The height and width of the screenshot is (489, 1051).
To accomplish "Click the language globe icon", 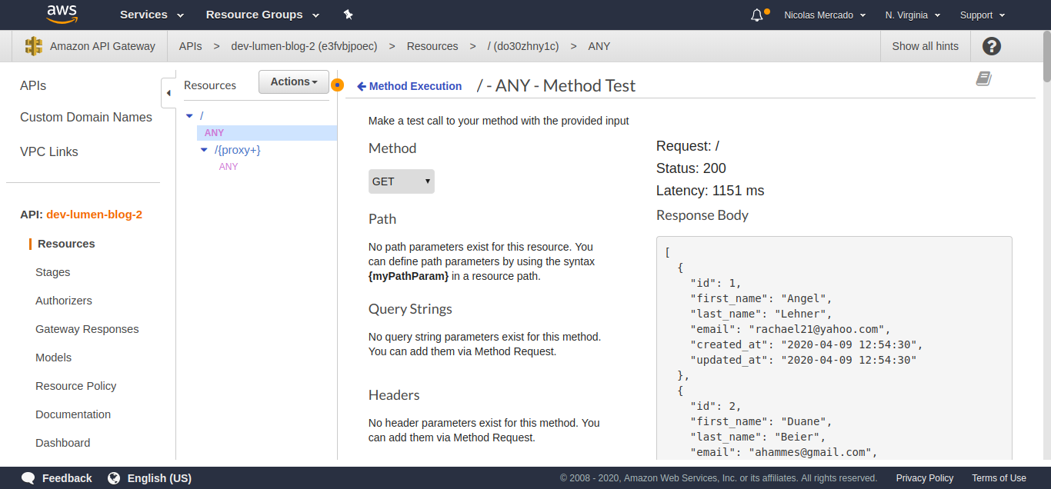I will tap(114, 478).
